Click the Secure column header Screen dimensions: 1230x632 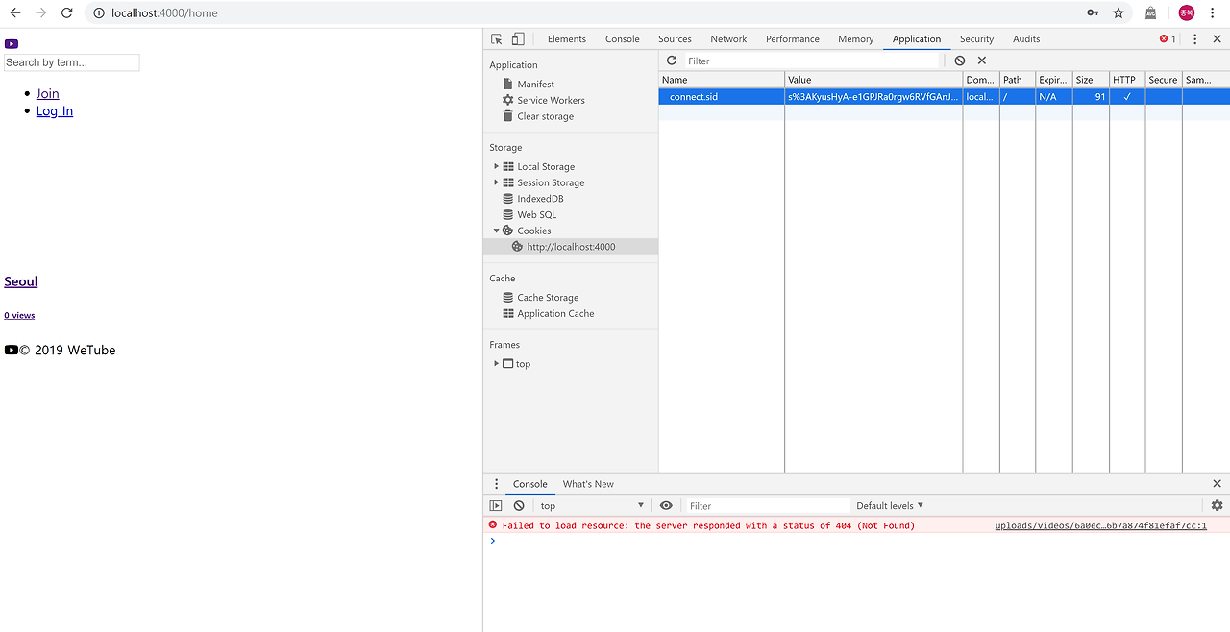[1163, 80]
